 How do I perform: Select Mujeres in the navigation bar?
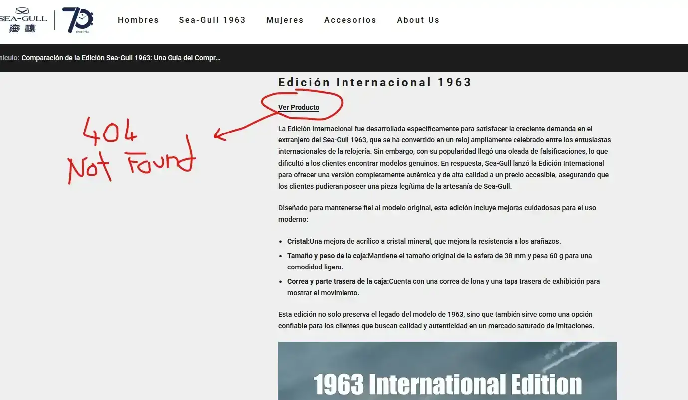click(x=285, y=20)
